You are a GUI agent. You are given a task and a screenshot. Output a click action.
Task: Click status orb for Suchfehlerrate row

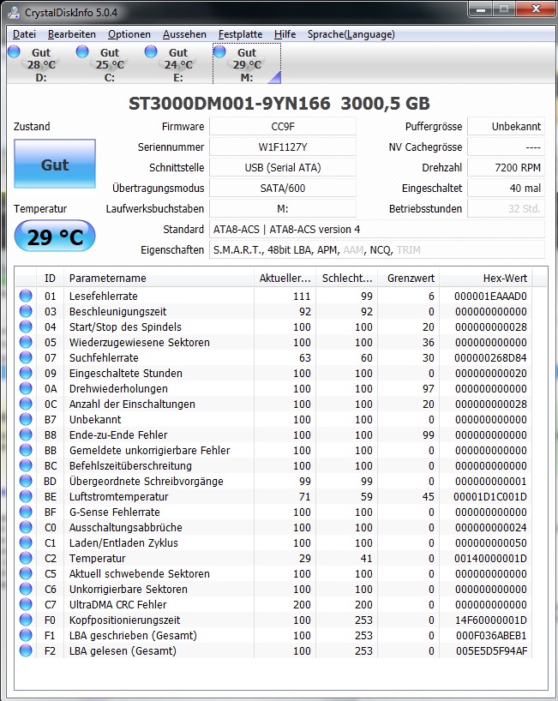click(x=26, y=357)
